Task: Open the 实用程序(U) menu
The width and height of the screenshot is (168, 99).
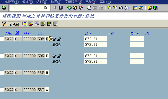Action: coord(73,2)
